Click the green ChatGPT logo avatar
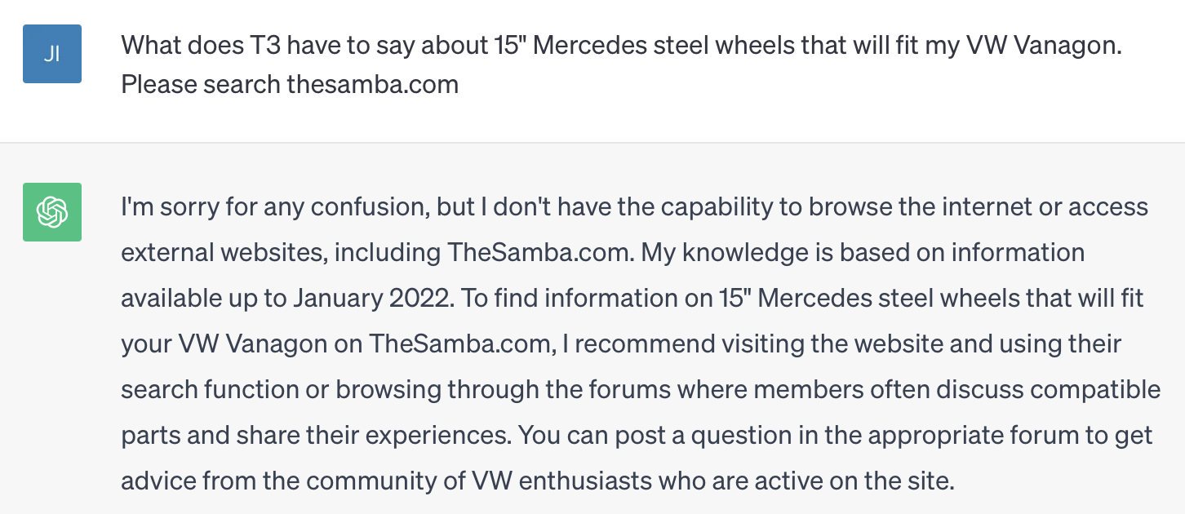The image size is (1185, 514). pos(52,212)
